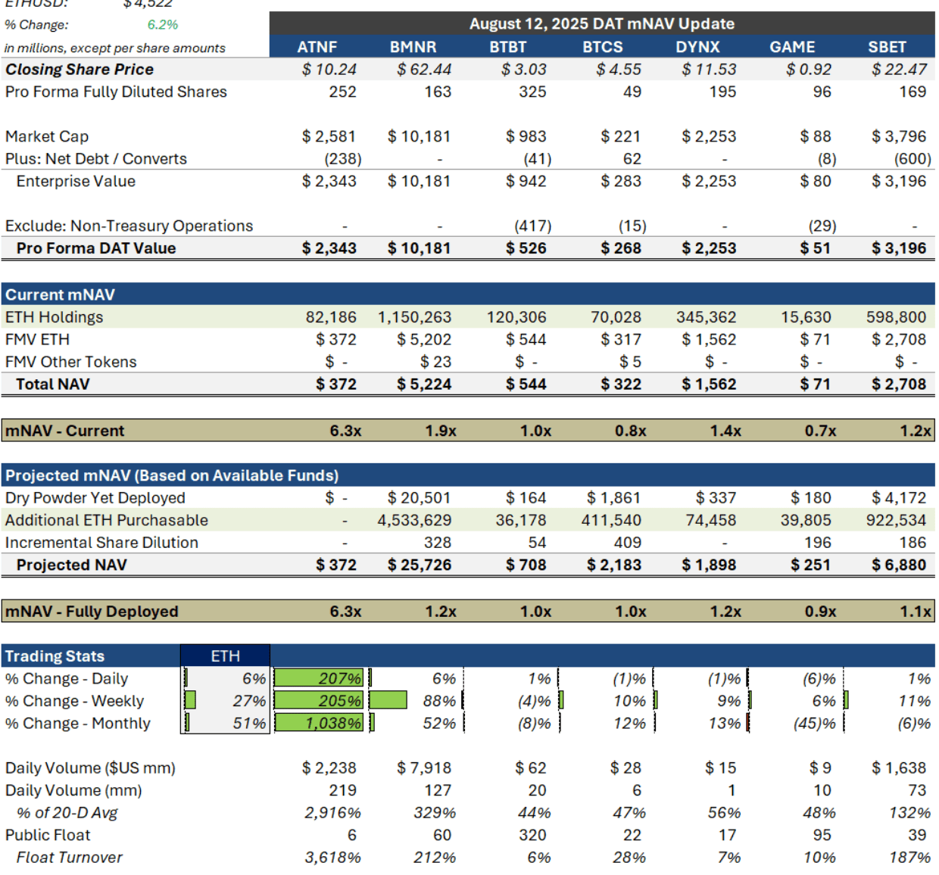Viewport: 939px width, 875px height.
Task: Select the DYNX column header
Action: coord(697,47)
